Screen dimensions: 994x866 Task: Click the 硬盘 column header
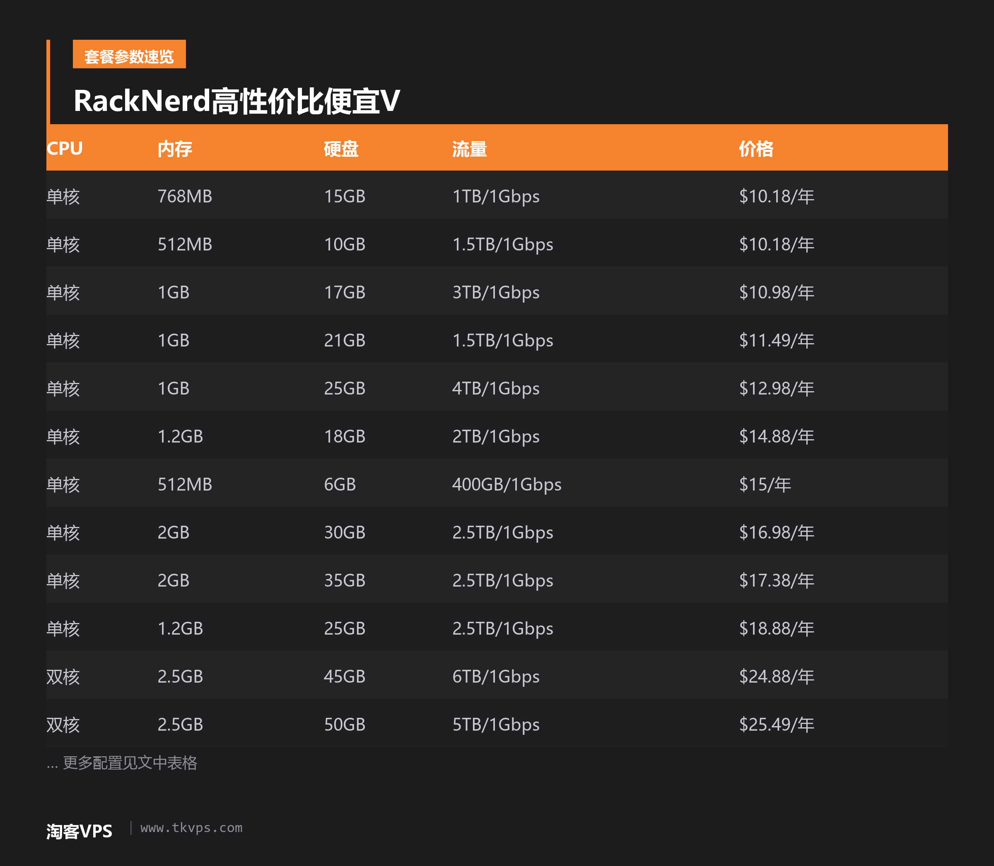click(x=341, y=148)
